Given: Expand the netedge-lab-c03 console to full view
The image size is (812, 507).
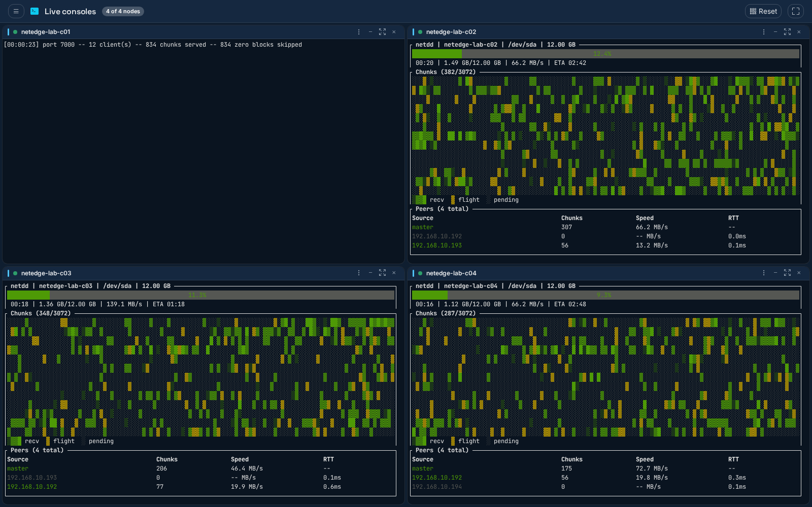Looking at the screenshot, I should [x=382, y=273].
